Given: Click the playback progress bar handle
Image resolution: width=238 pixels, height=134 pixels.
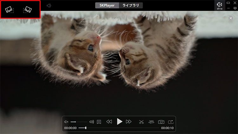Looking at the screenshot, I should [x=86, y=128].
